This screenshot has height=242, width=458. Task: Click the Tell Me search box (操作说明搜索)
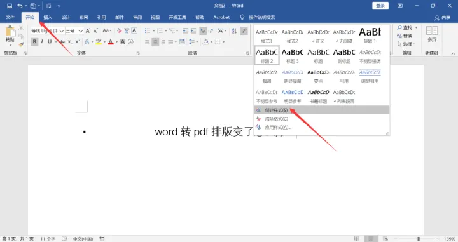click(261, 18)
